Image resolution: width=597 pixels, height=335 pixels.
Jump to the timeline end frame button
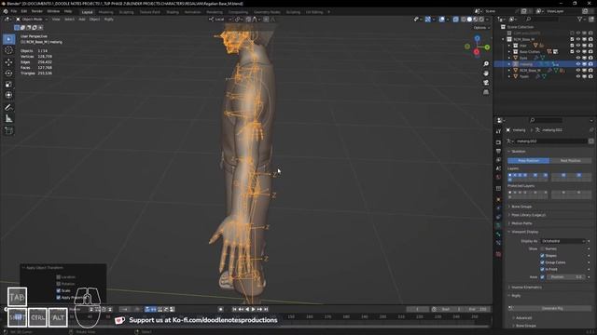click(266, 310)
